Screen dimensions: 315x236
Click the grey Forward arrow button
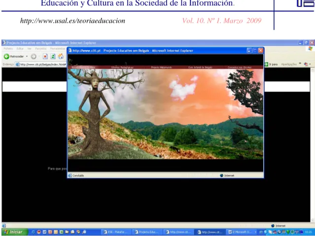click(34, 57)
